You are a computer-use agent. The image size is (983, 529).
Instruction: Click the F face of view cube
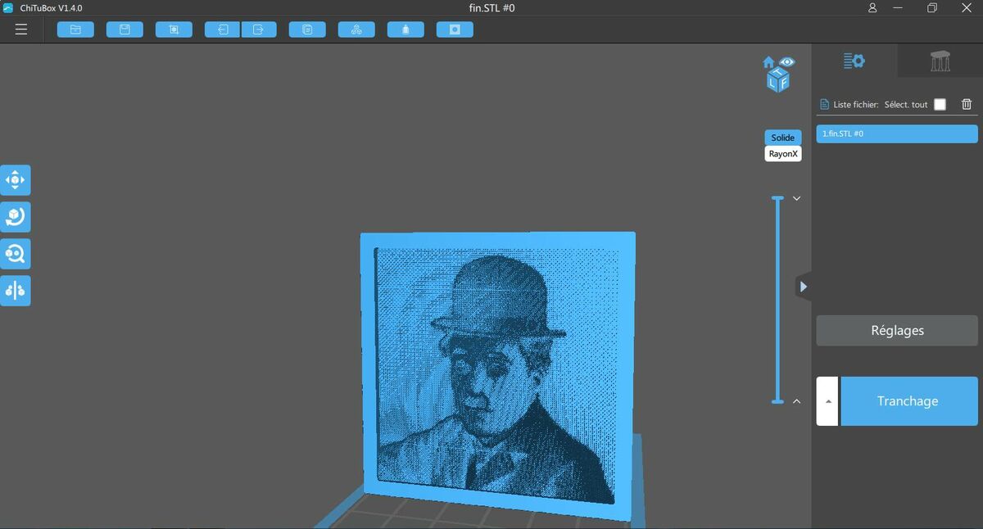point(783,82)
